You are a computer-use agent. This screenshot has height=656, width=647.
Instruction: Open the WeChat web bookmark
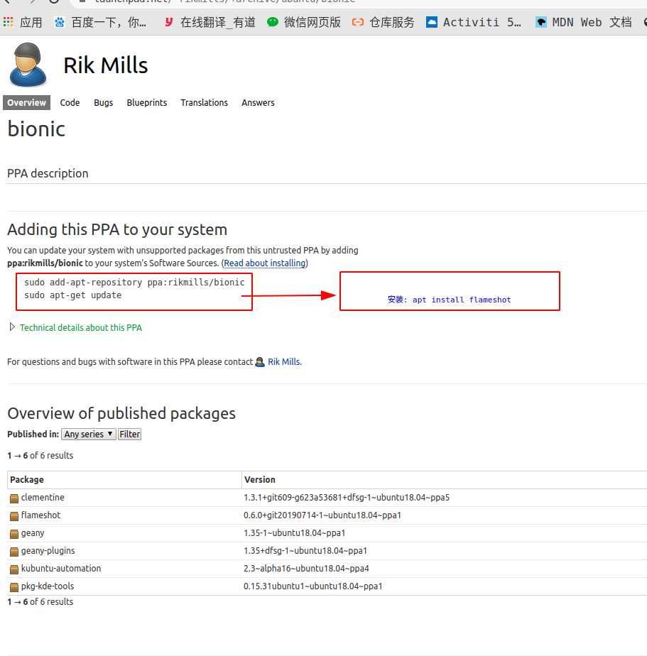pos(304,22)
